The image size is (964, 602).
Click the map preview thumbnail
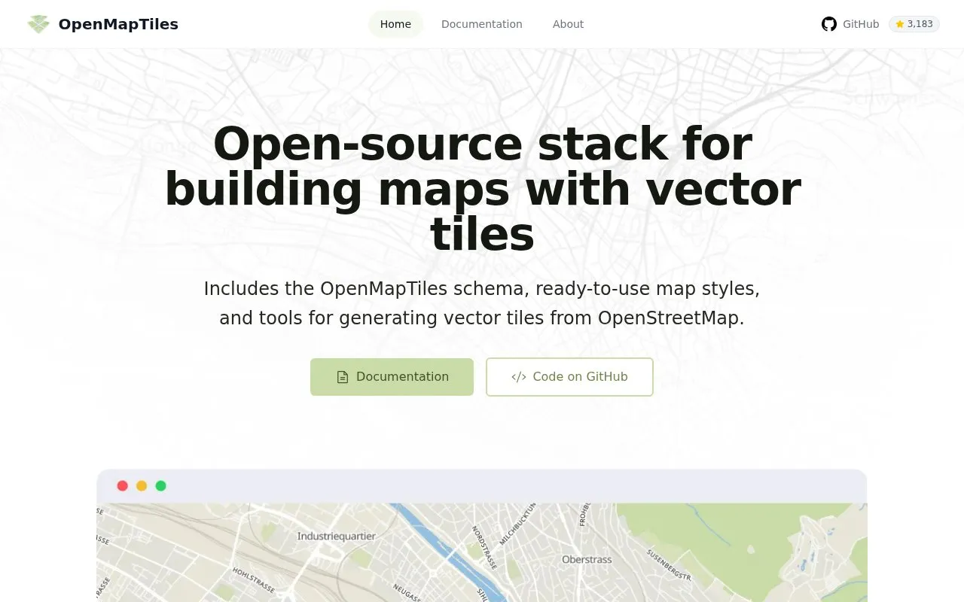[482, 552]
